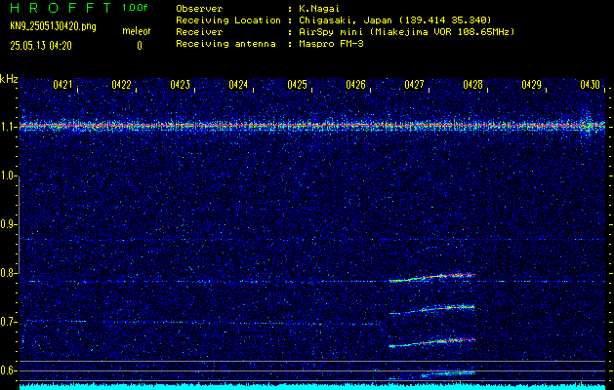Viewport: 614px width, 390px height.
Task: Click the Observer field label
Action: (199, 9)
